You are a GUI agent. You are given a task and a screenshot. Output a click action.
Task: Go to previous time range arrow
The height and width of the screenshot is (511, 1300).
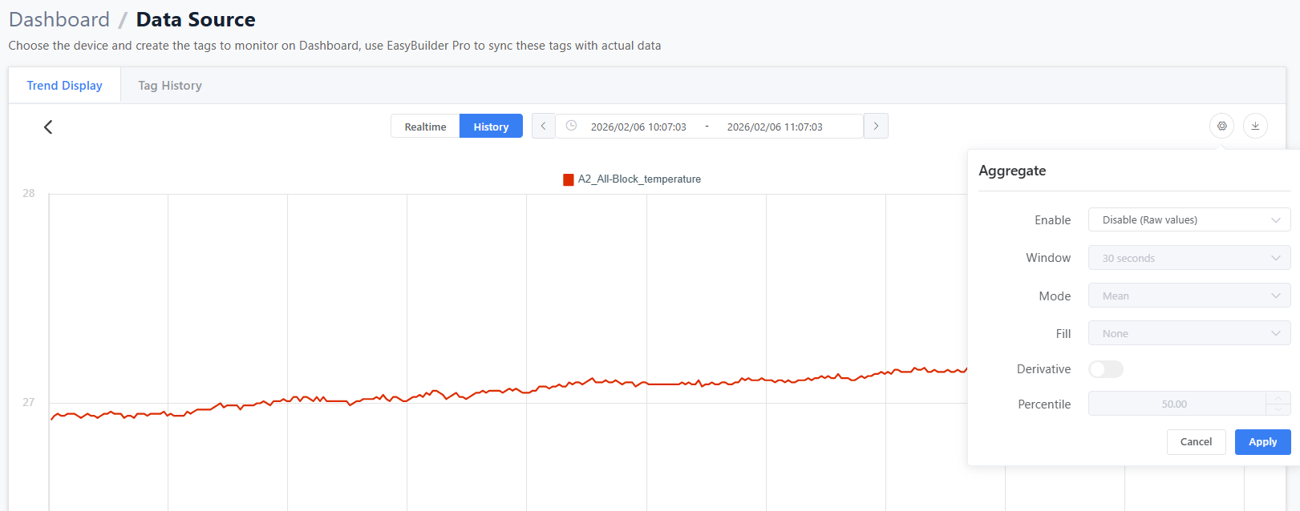coord(543,126)
